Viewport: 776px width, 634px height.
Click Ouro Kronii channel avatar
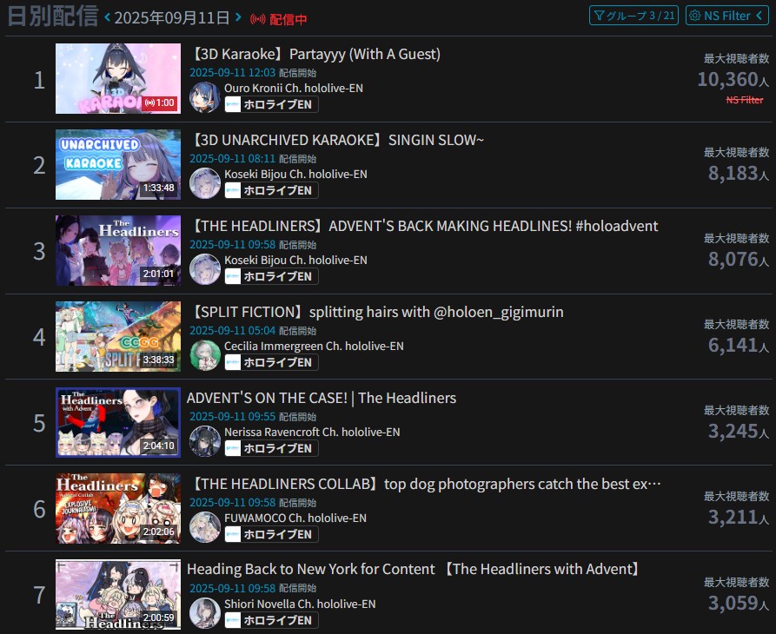tap(204, 97)
